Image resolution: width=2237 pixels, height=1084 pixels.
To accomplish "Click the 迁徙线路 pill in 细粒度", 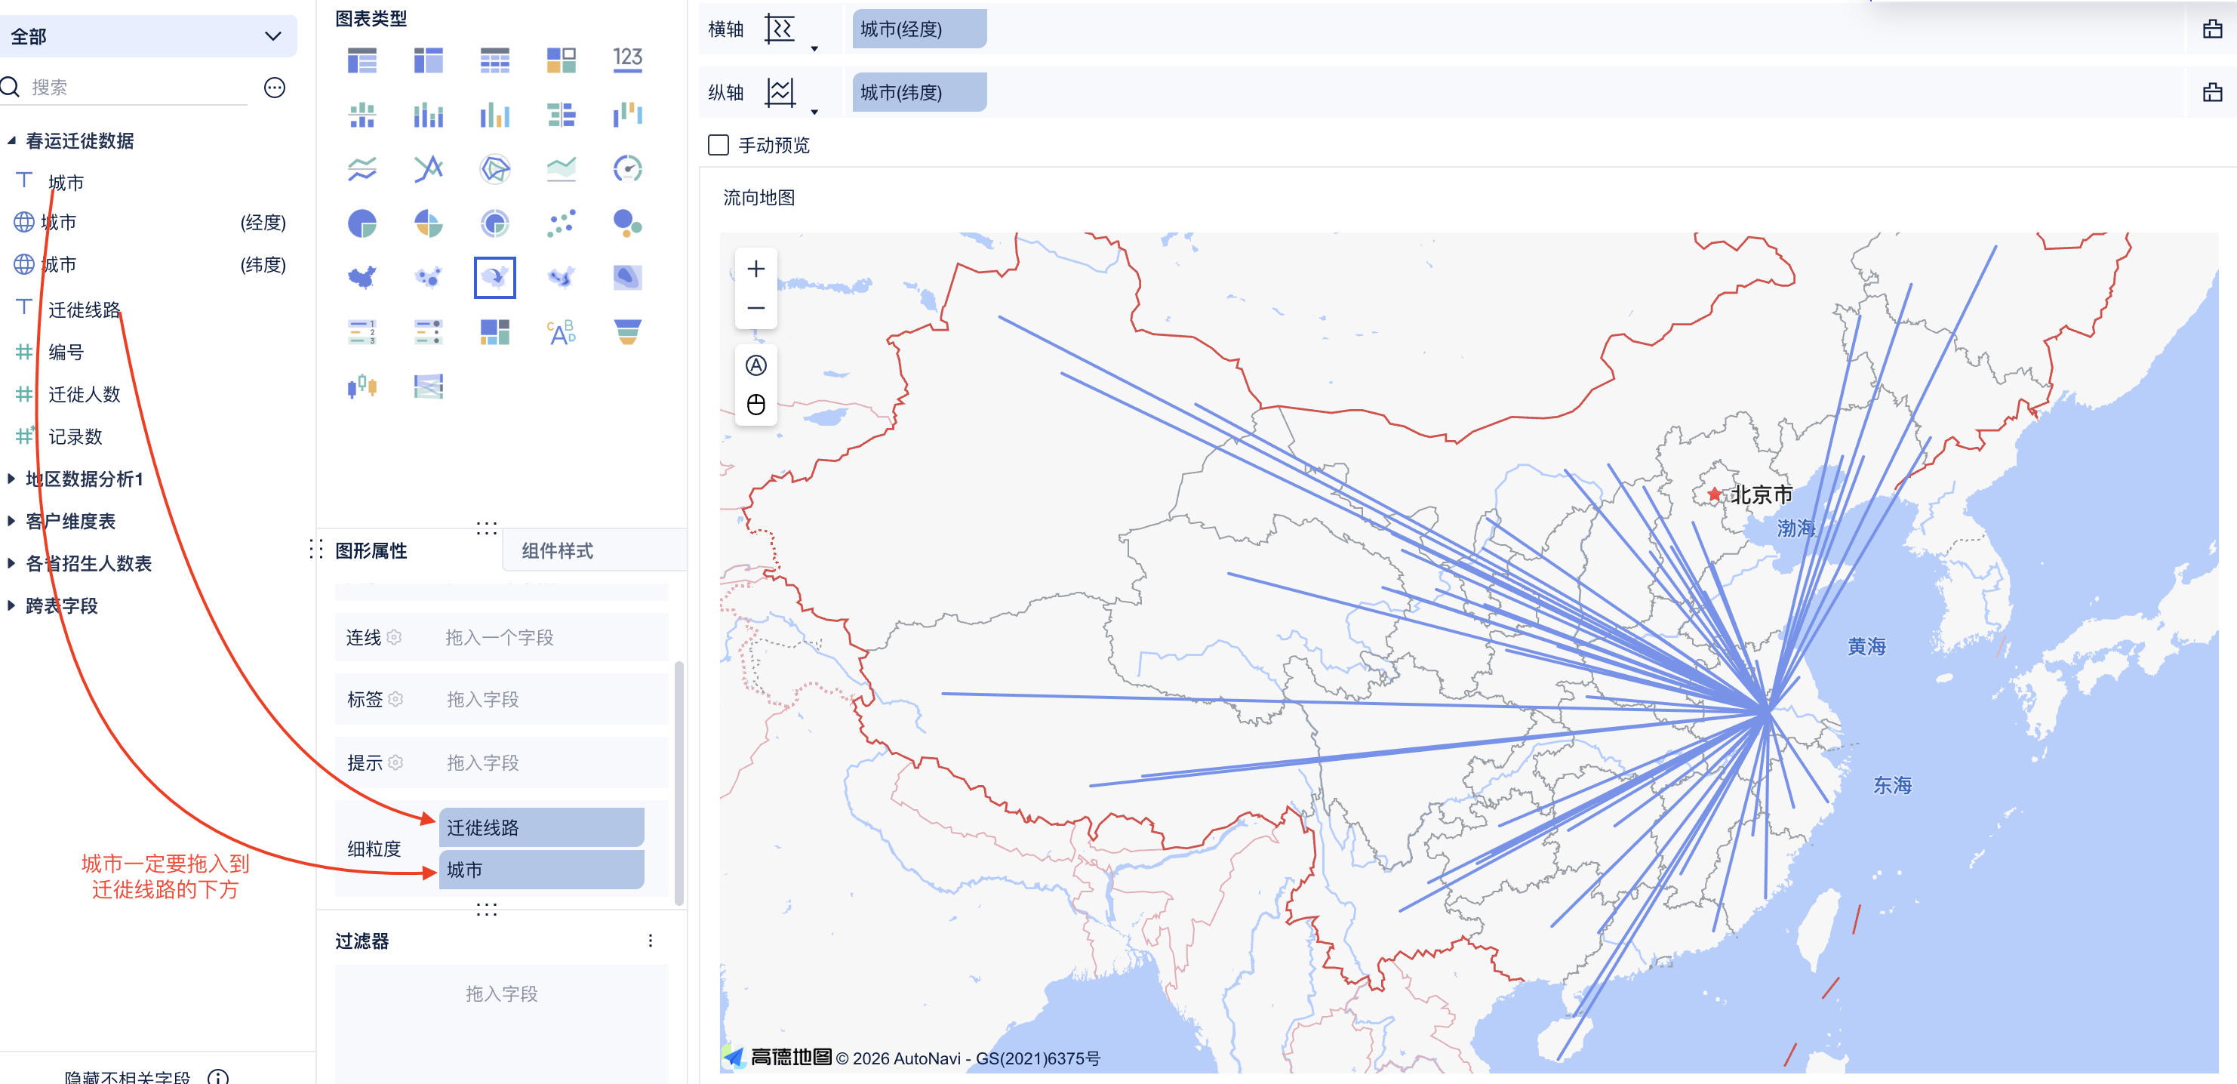I will click(x=541, y=827).
